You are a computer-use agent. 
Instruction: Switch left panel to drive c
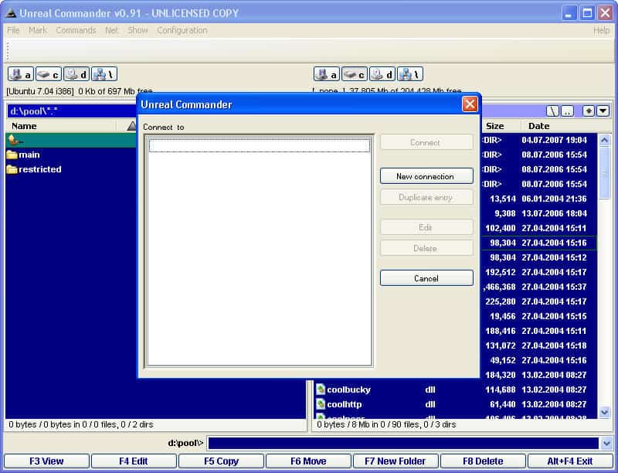[x=48, y=74]
